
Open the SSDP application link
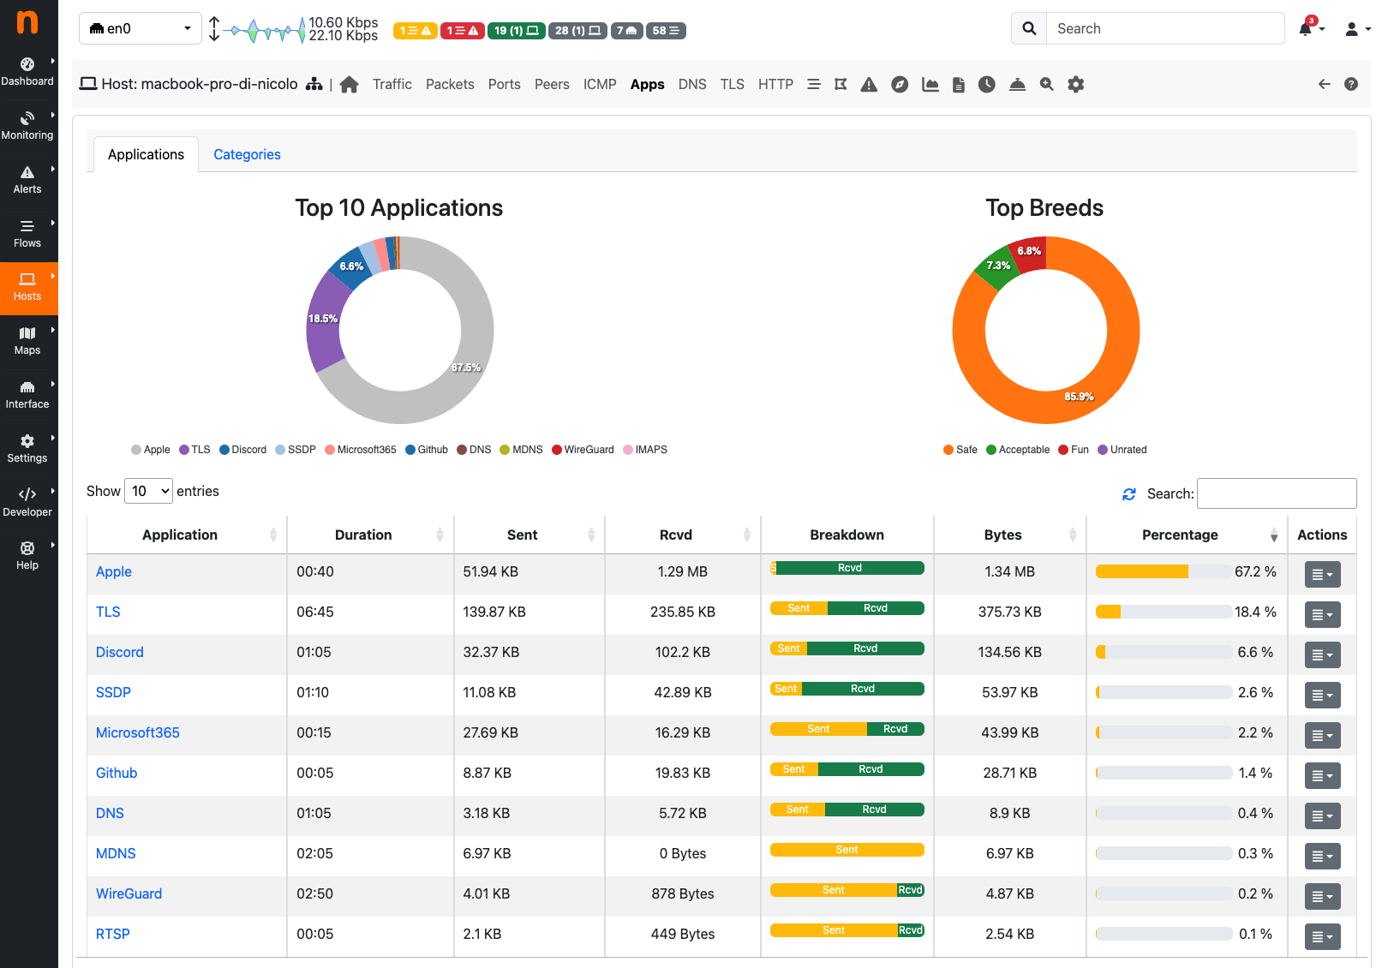113,692
